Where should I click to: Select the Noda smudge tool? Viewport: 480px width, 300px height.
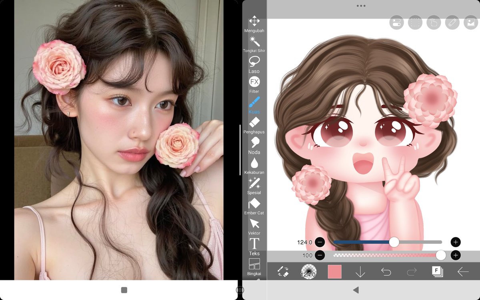coord(254,146)
